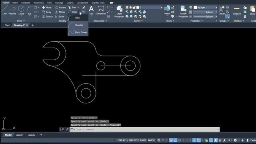The image size is (256, 144).
Task: Toggle 2D object snap in status bar
Action: coord(199,140)
